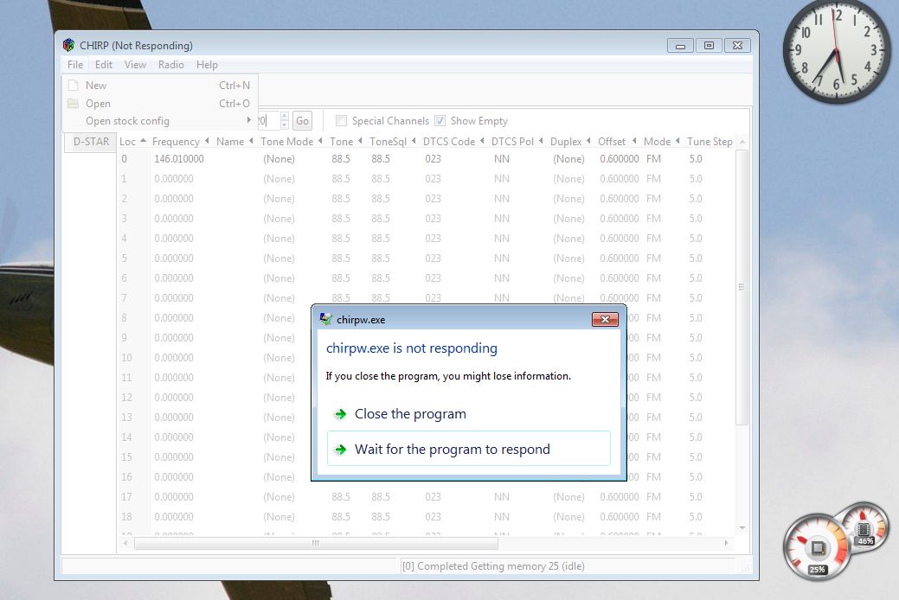Click the Tone Mode column header
Viewport: 899px width, 600px height.
tap(292, 142)
